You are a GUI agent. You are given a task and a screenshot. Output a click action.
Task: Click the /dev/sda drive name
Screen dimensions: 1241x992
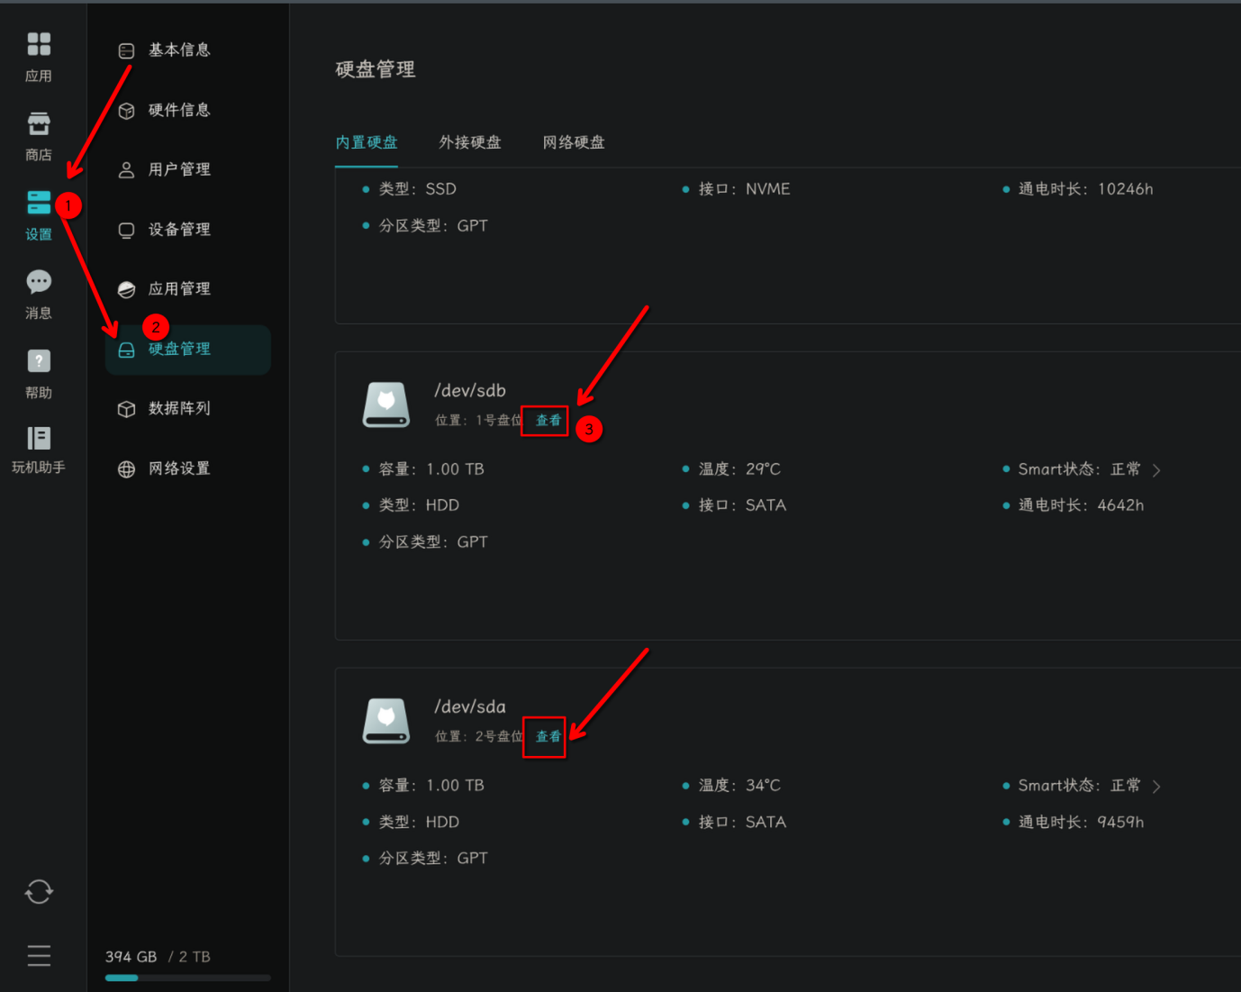pos(470,706)
